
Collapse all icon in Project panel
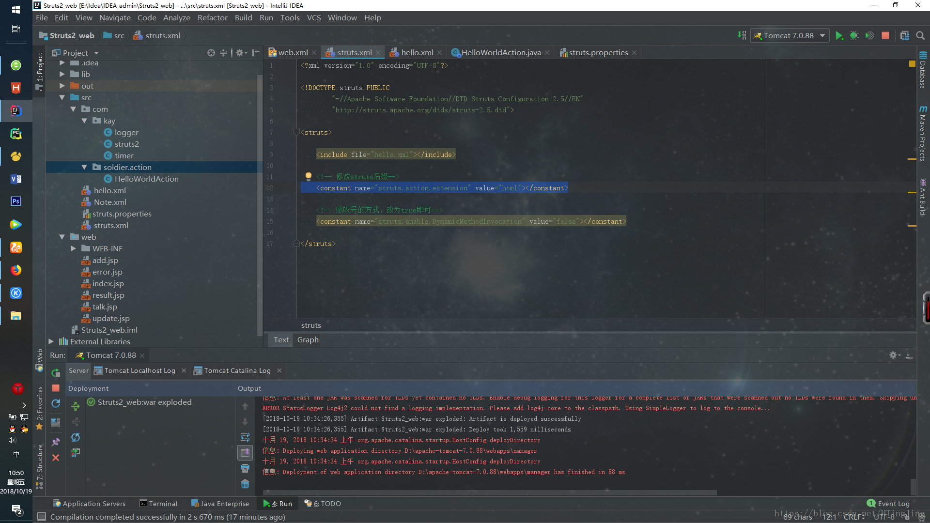[x=223, y=53]
